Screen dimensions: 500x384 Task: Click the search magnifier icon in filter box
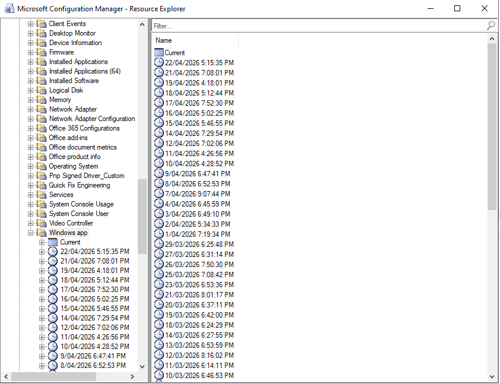[x=490, y=26]
